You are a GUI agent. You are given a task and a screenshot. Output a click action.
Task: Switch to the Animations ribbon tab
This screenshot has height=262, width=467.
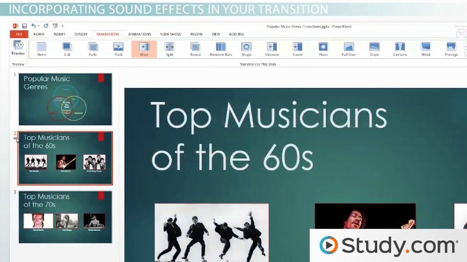click(x=139, y=34)
